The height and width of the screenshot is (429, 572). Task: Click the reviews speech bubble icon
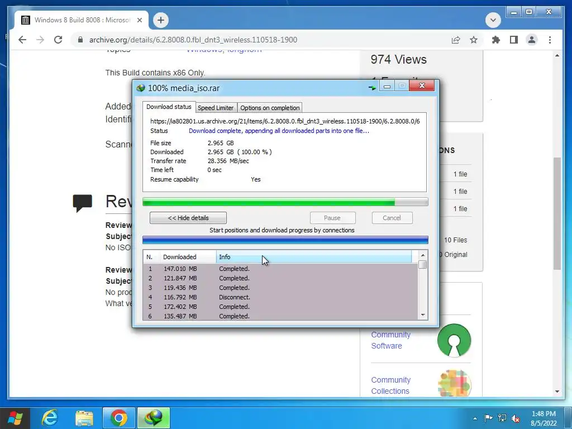[83, 203]
